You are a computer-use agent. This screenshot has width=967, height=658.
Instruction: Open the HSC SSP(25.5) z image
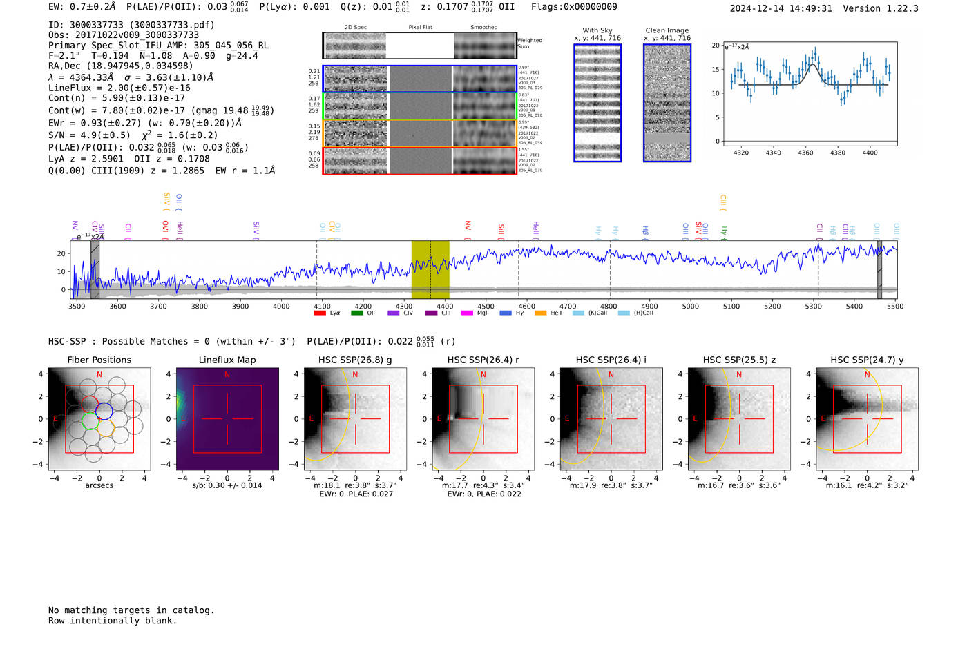(x=739, y=419)
